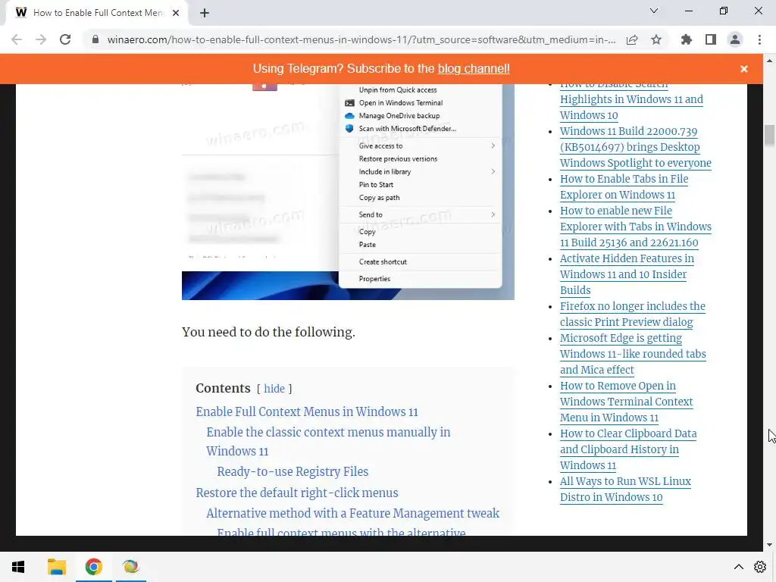Viewport: 776px width, 582px height.
Task: Open Windows 11 Build 22000.739 article
Action: click(636, 147)
